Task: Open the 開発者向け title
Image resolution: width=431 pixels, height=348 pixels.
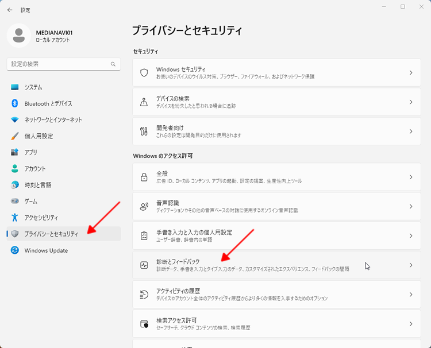Action: click(170, 127)
